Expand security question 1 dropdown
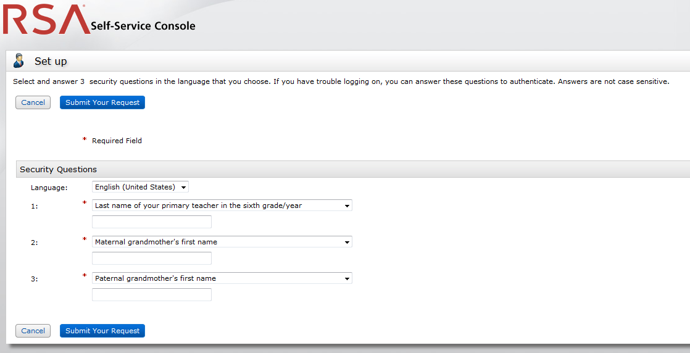Screen dimensions: 690x353 (222, 206)
